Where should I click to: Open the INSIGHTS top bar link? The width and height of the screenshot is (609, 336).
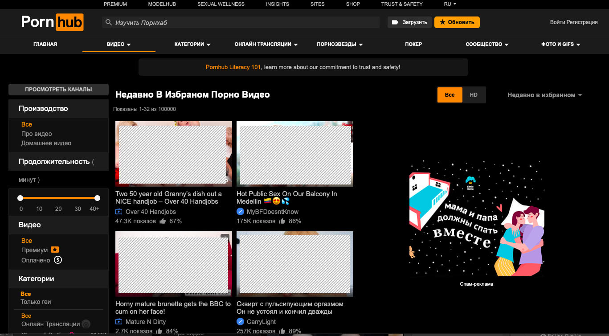(278, 4)
